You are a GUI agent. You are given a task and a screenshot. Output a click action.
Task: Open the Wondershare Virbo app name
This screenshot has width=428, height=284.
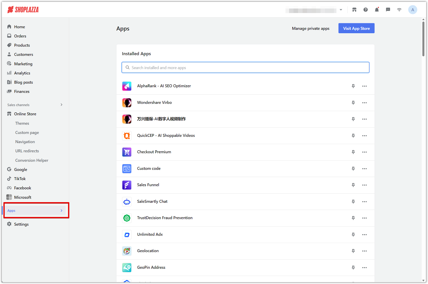click(x=154, y=102)
